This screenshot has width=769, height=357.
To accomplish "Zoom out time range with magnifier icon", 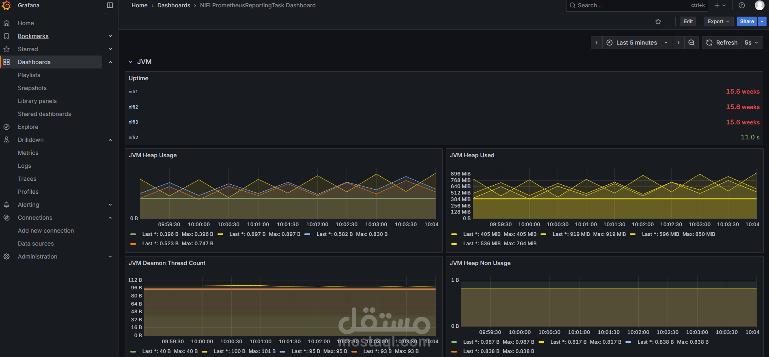I will [691, 43].
